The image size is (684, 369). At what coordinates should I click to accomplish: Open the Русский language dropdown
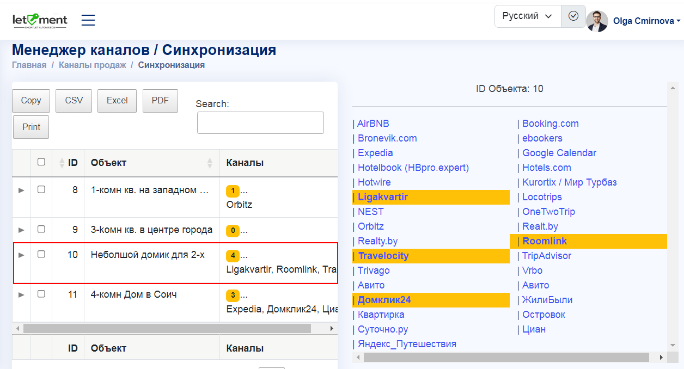(528, 16)
